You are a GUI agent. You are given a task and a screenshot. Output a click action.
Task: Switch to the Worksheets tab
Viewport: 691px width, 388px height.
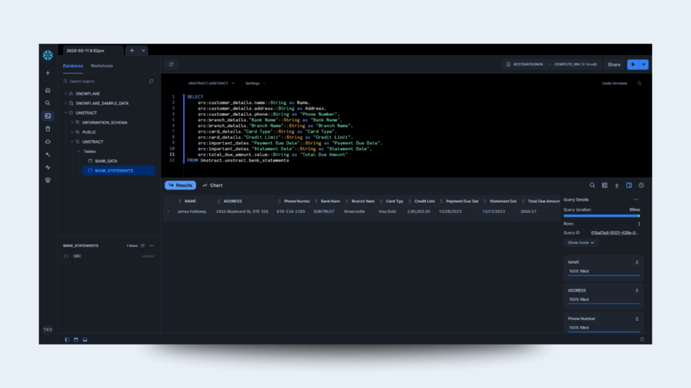tap(102, 66)
